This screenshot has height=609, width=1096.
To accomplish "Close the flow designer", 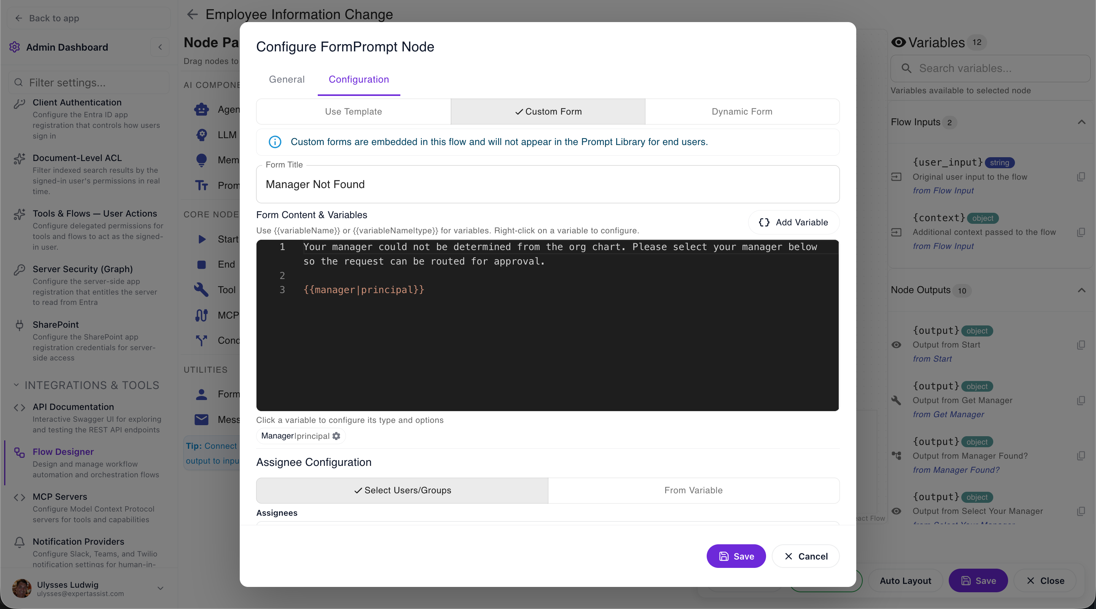I will (x=1045, y=581).
